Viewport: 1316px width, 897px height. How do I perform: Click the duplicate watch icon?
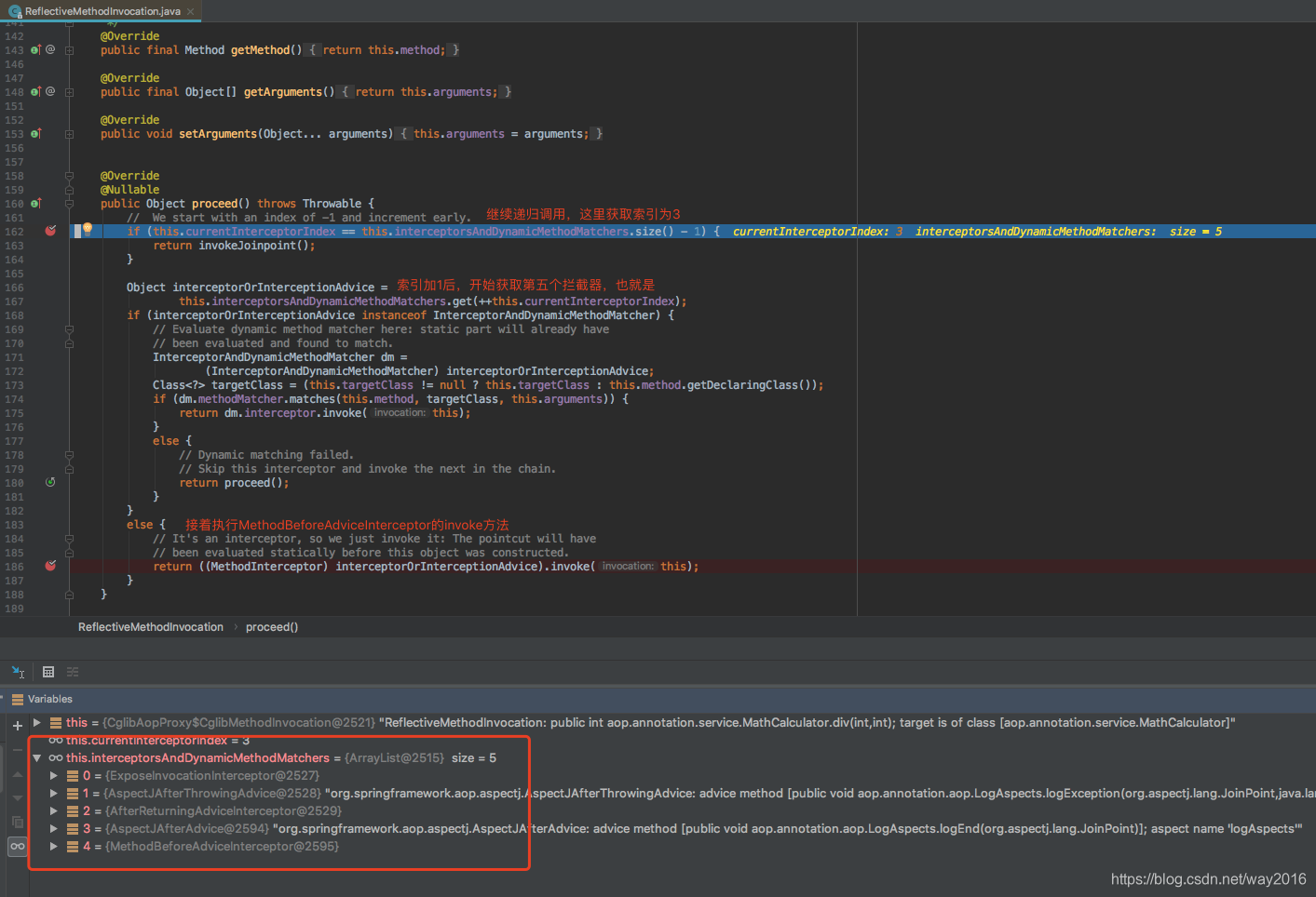(17, 823)
